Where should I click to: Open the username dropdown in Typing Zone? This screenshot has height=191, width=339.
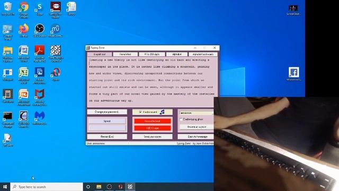(197, 113)
